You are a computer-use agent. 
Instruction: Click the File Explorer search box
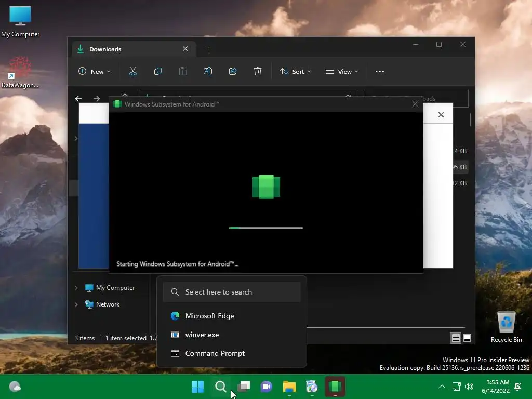[x=416, y=98]
